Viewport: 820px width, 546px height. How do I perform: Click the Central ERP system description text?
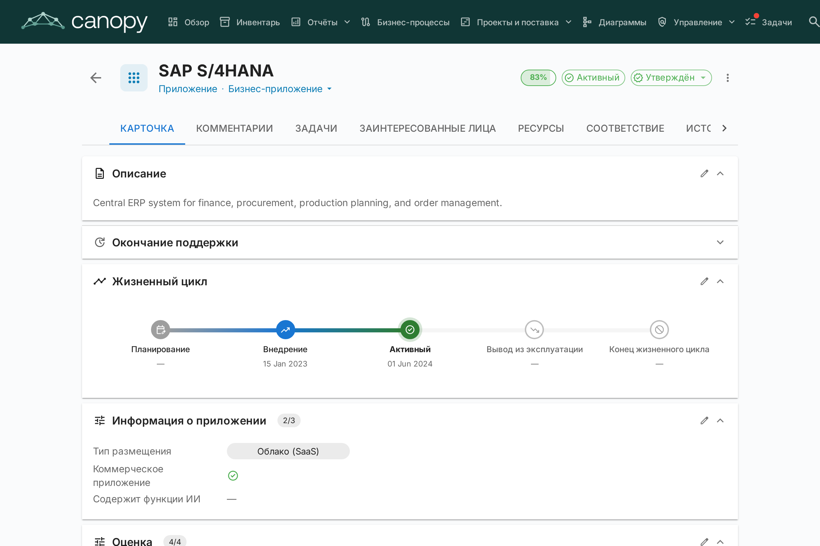pos(297,203)
